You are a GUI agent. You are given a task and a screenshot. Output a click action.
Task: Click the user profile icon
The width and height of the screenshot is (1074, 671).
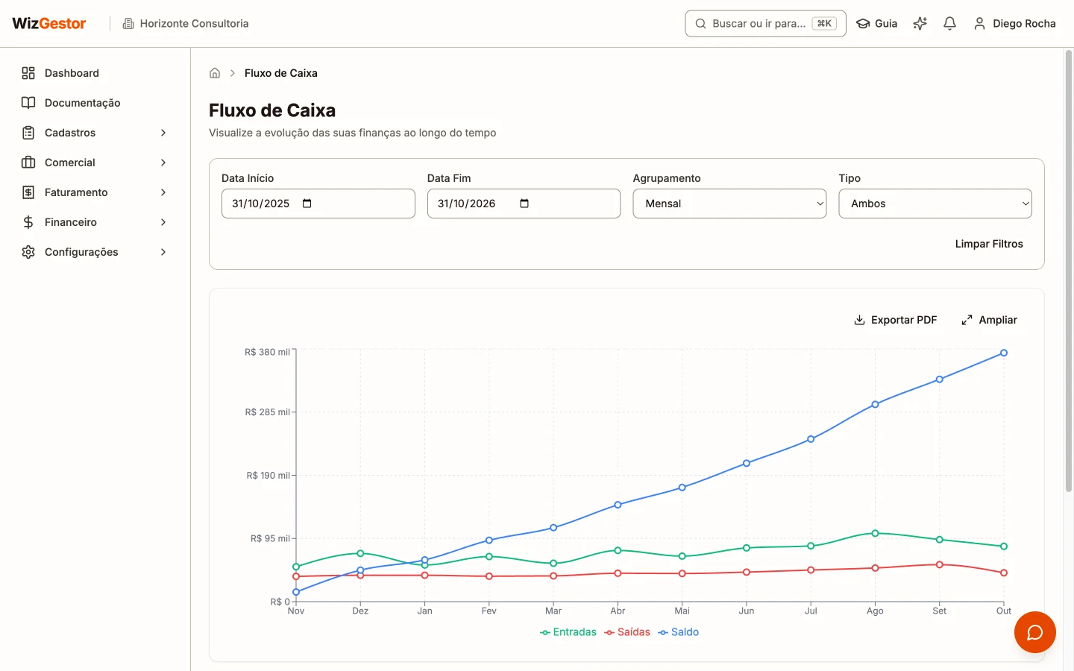coord(979,24)
